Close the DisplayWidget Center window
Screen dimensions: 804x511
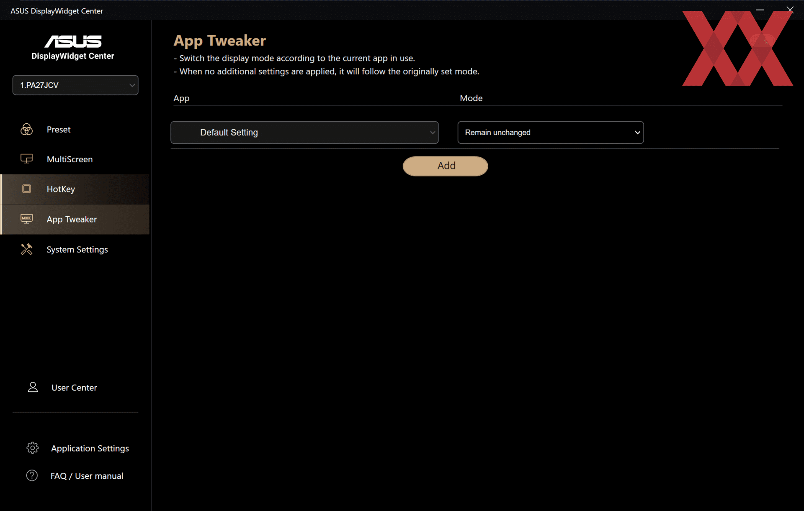pos(790,10)
